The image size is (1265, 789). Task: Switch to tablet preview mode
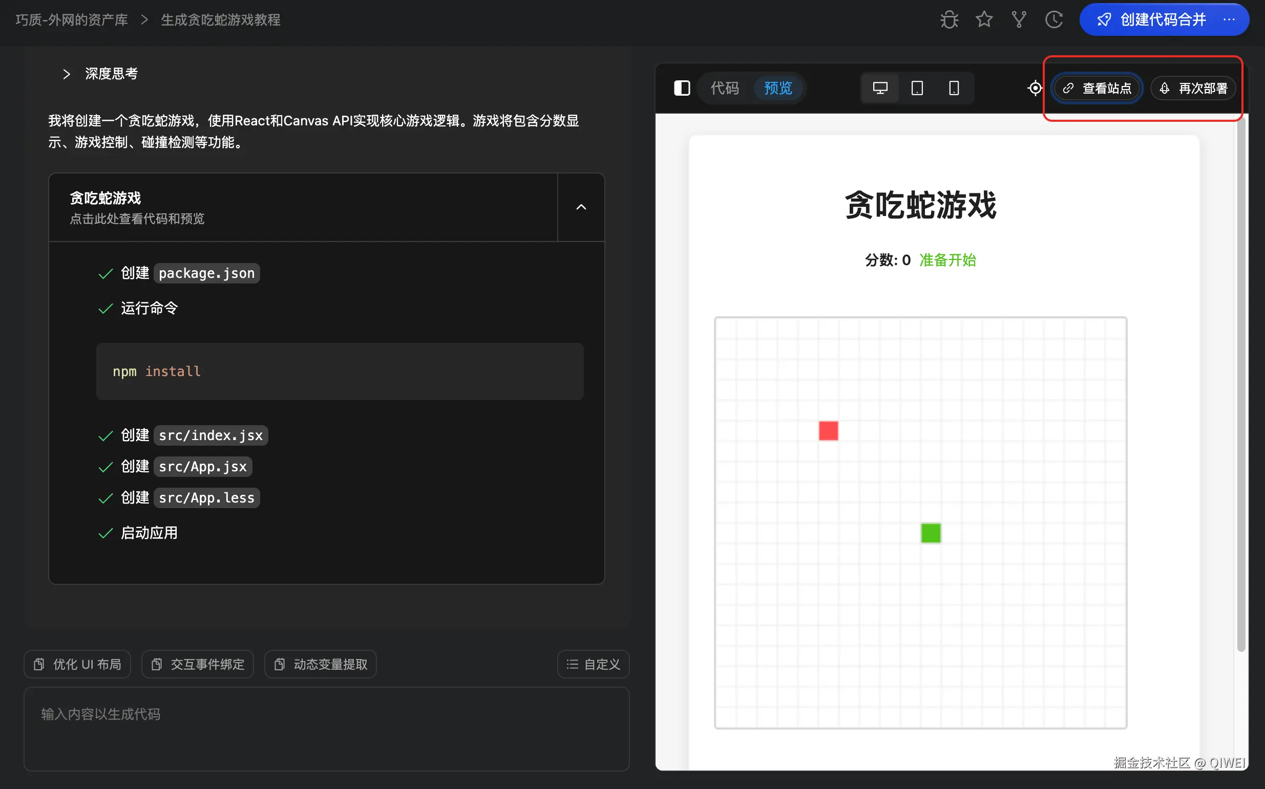point(917,88)
